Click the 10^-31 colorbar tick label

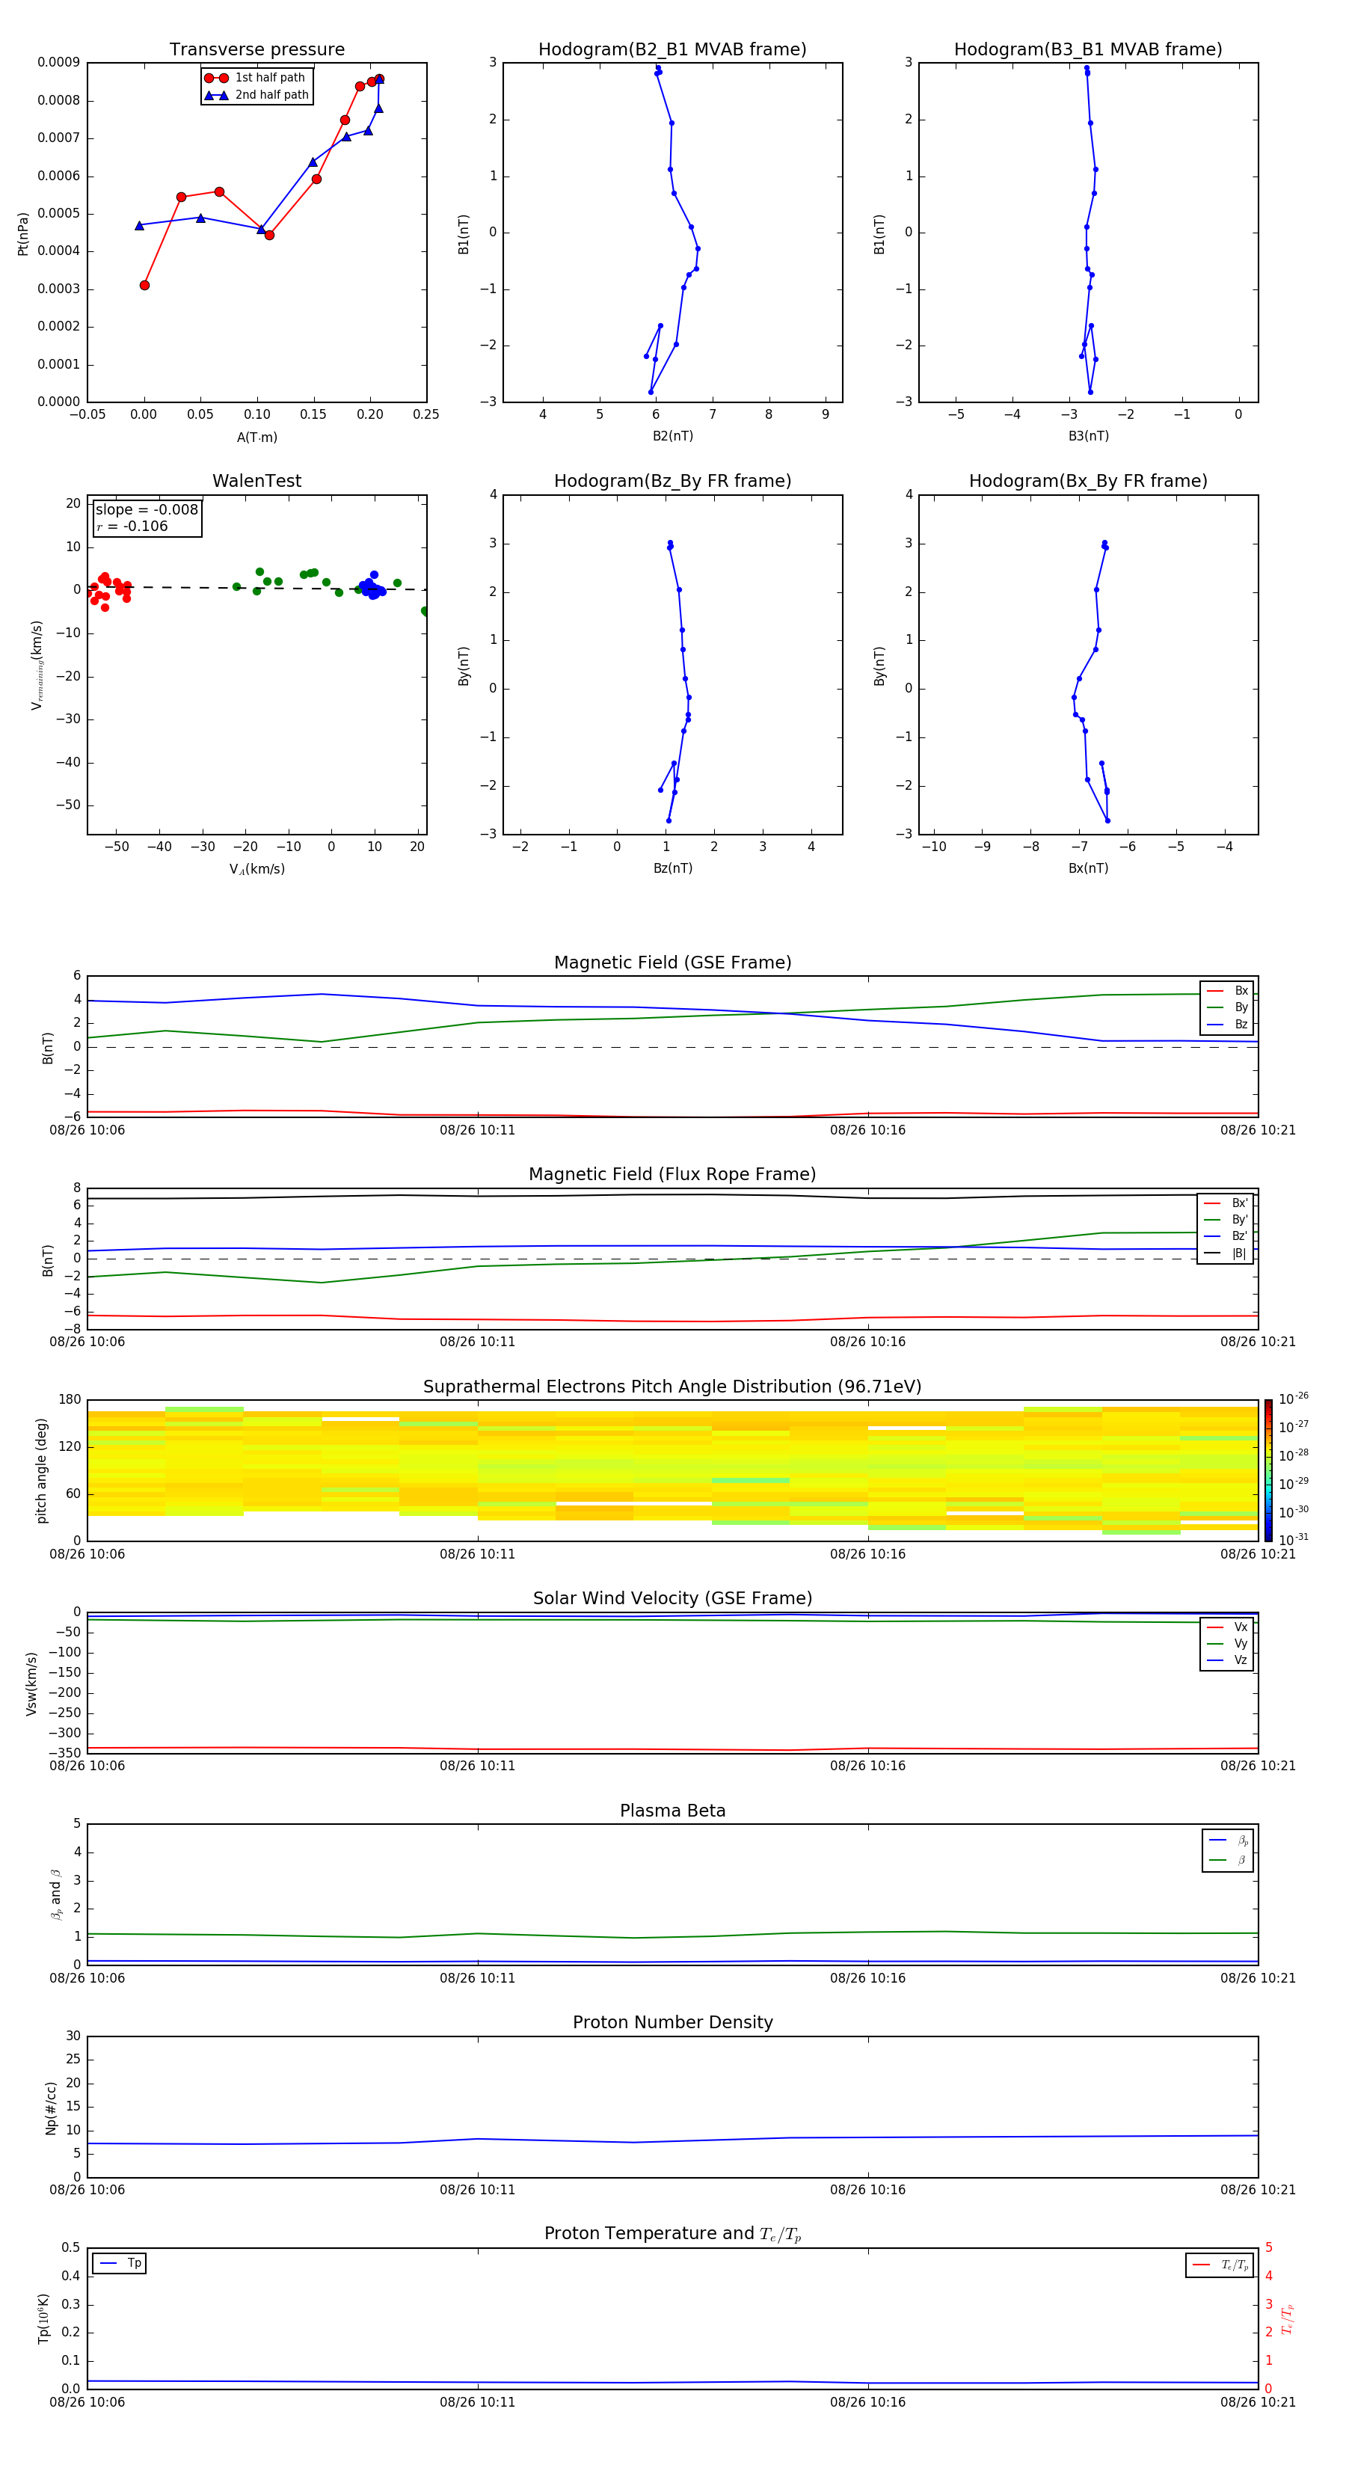(1294, 1540)
